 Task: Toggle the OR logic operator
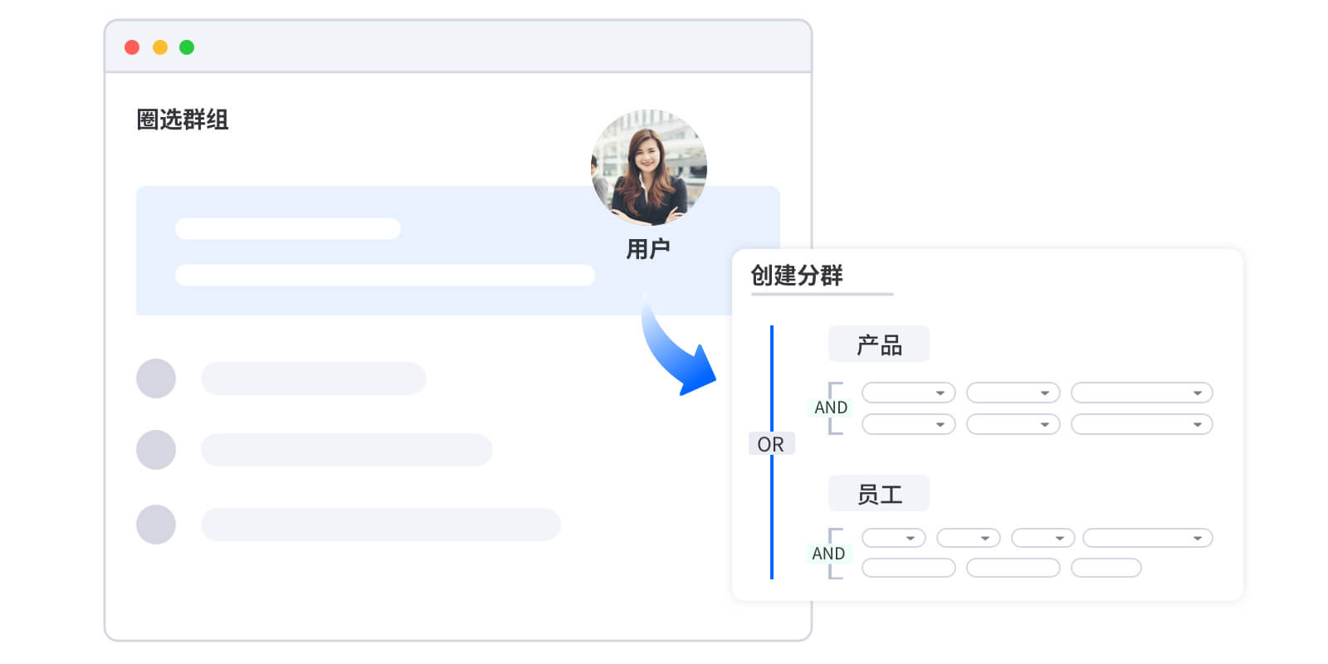tap(771, 444)
